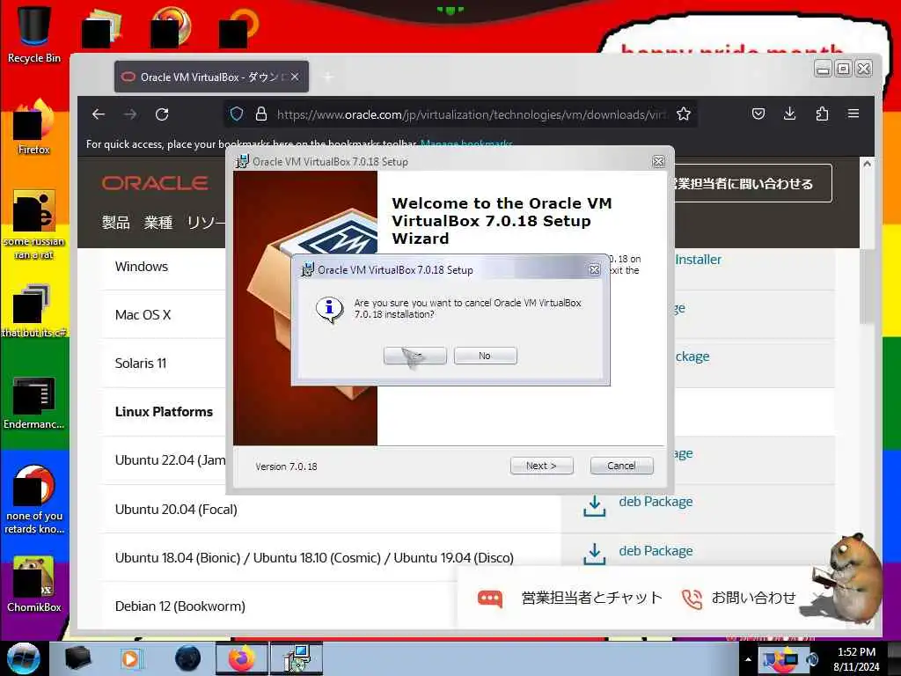Click the site security padlock icon
The width and height of the screenshot is (901, 676).
260,114
